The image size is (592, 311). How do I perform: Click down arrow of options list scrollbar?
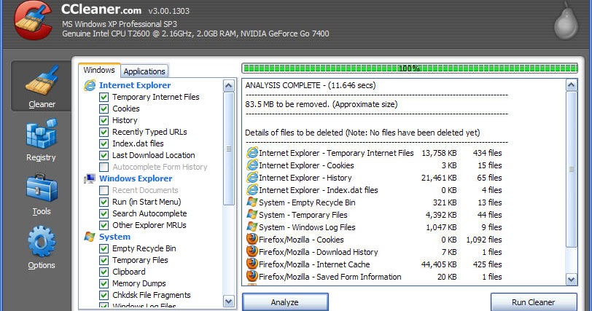[x=228, y=301]
